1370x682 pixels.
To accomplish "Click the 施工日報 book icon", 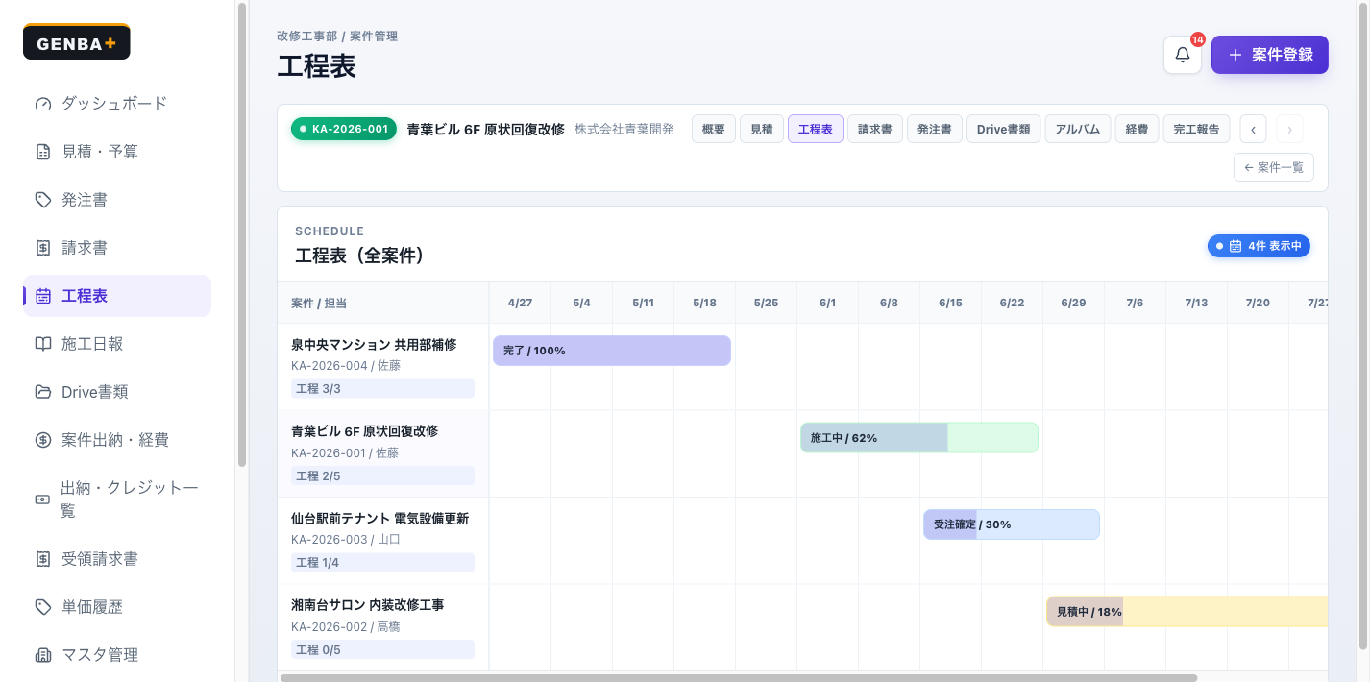I will coord(42,344).
